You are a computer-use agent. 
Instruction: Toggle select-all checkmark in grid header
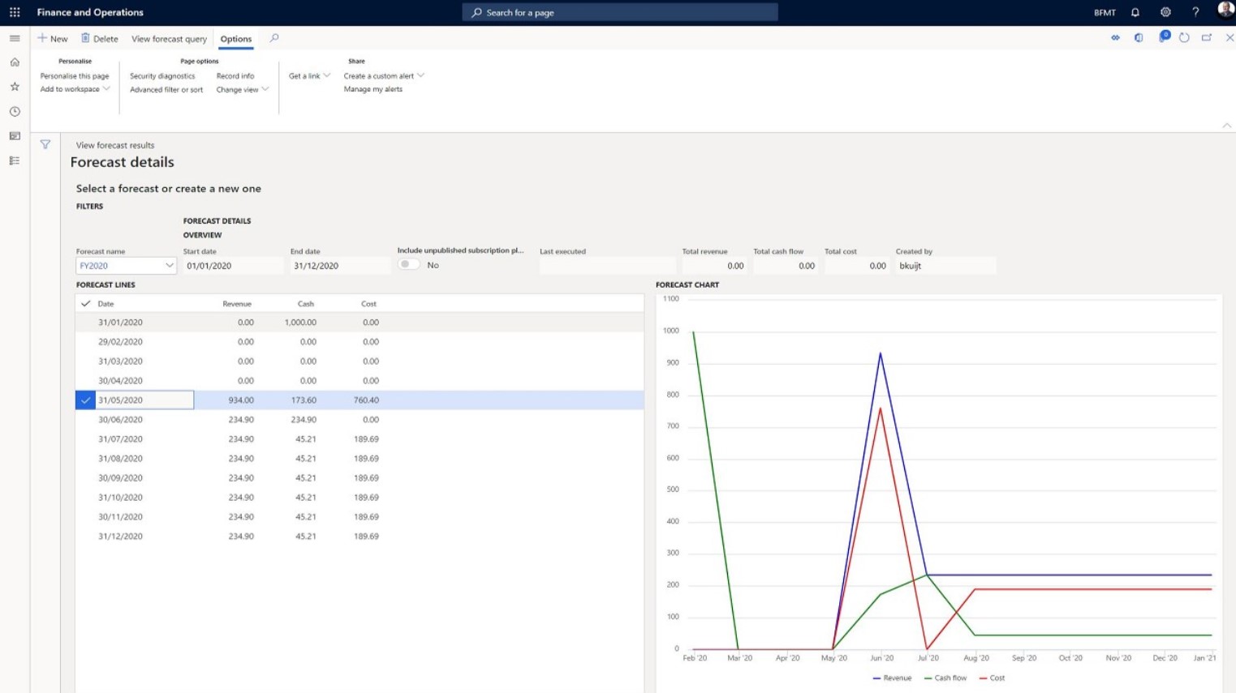pos(85,304)
